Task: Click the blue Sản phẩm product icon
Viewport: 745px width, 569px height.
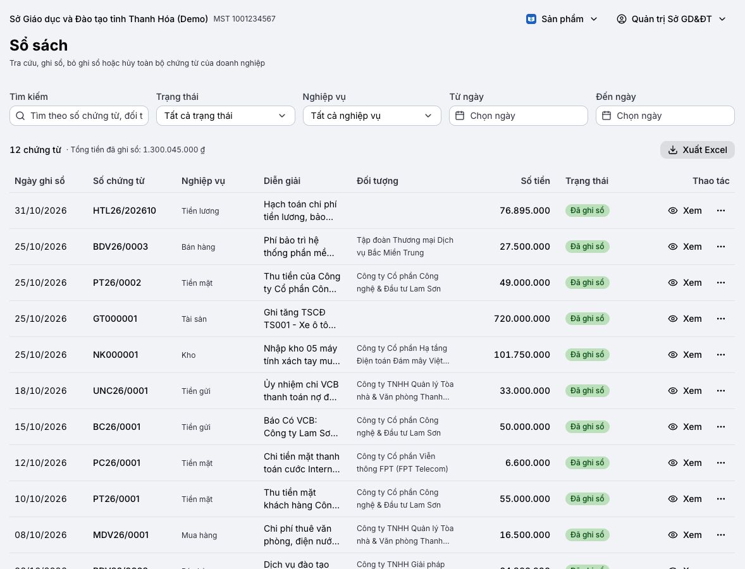Action: pyautogui.click(x=531, y=19)
